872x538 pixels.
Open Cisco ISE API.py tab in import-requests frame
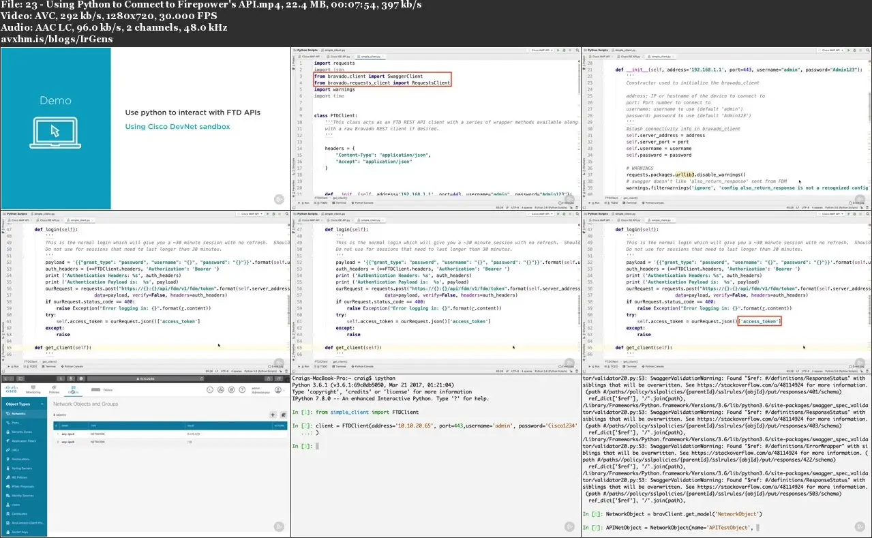pos(339,57)
